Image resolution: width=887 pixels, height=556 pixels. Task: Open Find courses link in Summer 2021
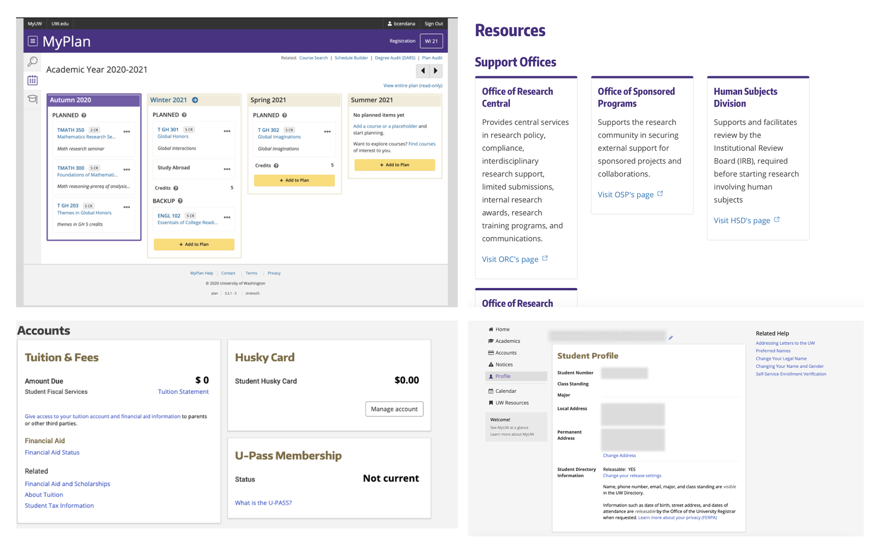tap(422, 144)
